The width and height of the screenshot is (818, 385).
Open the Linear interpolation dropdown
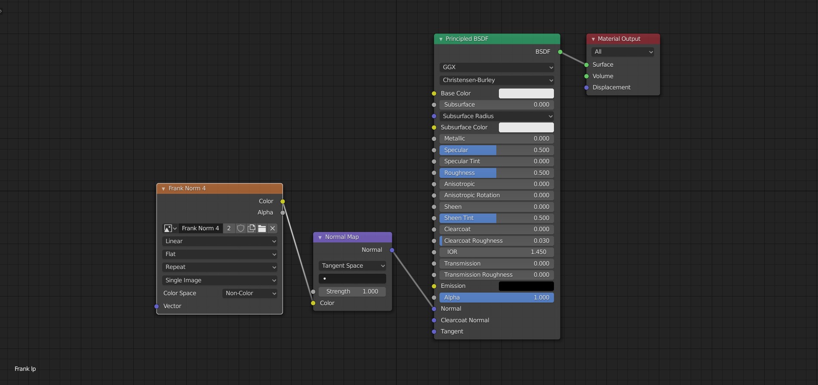point(220,241)
